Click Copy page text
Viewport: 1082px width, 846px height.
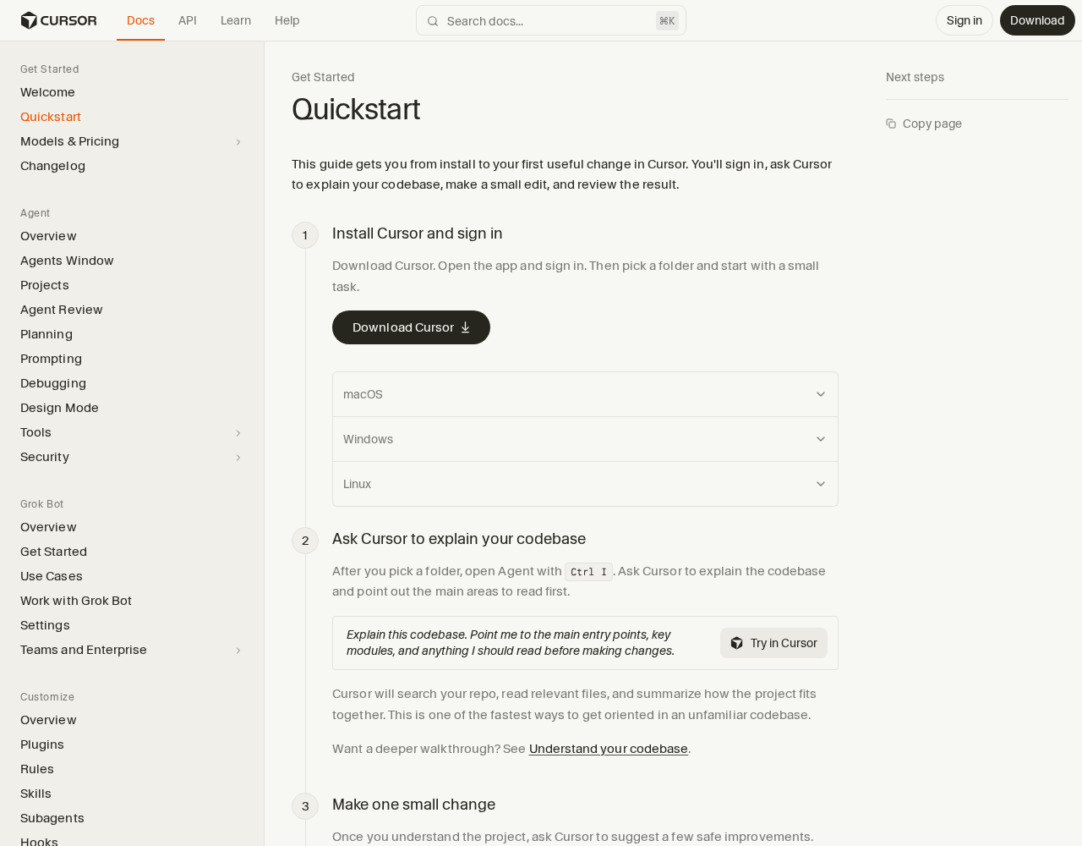pyautogui.click(x=932, y=124)
